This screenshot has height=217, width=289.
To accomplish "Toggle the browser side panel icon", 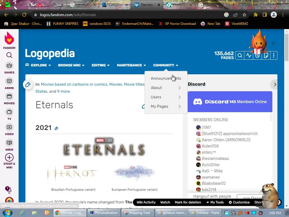I will [x=265, y=15].
